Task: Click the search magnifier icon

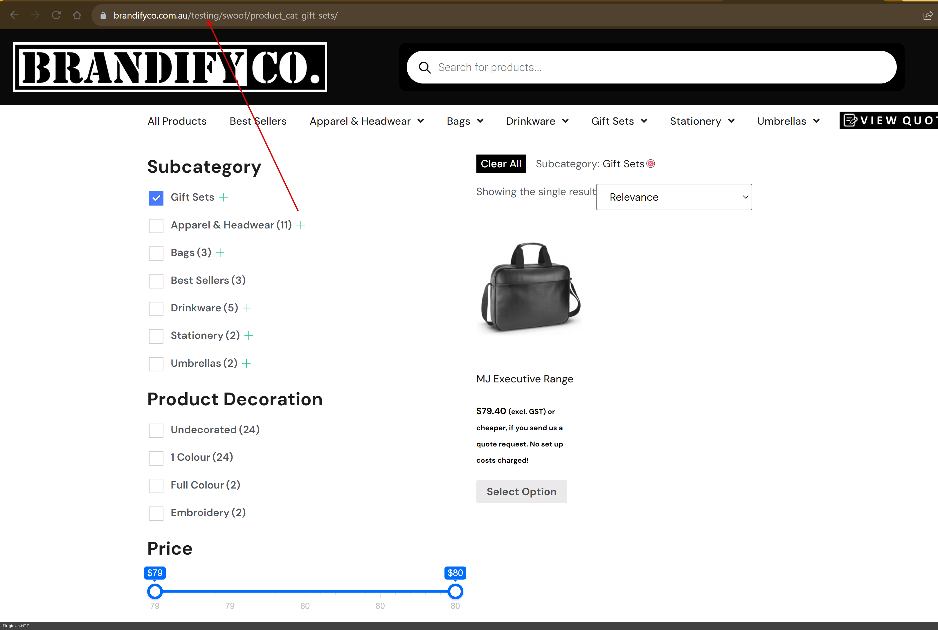Action: click(x=425, y=68)
